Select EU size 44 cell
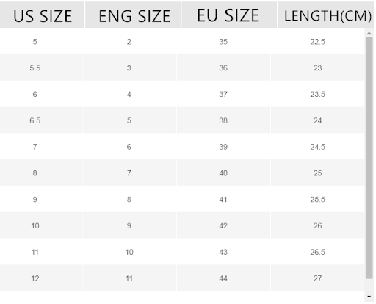The width and height of the screenshot is (376, 304). coord(223,278)
